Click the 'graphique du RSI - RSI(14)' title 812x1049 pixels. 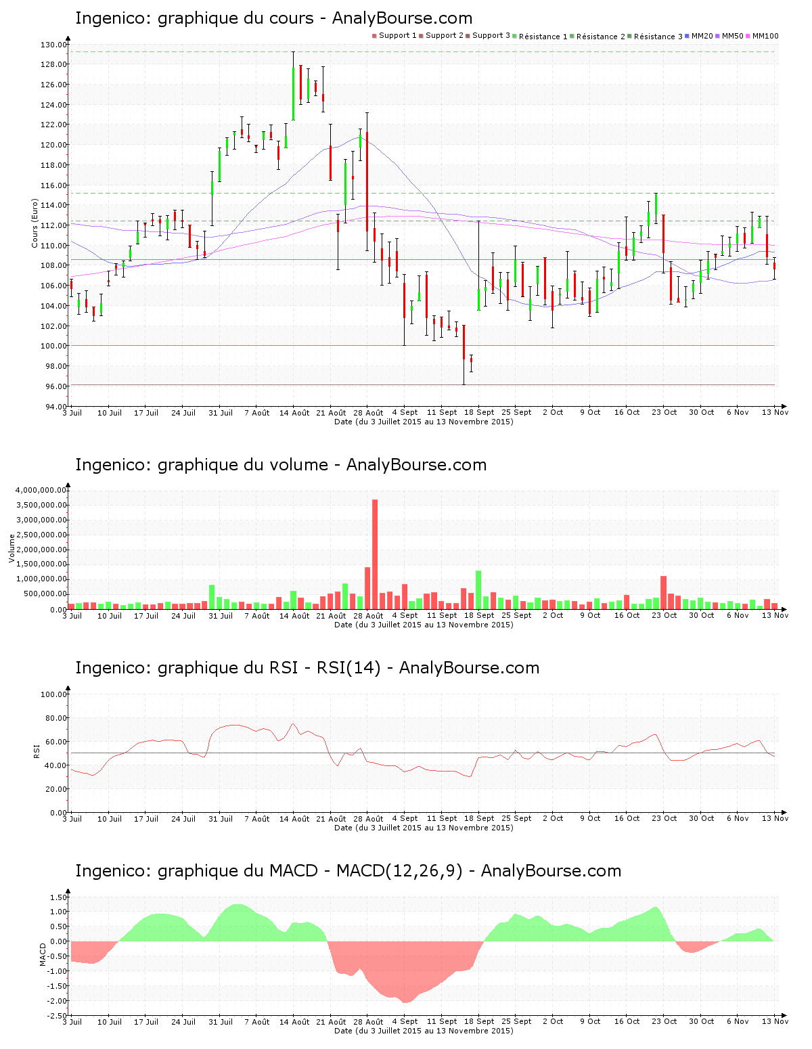point(269,668)
